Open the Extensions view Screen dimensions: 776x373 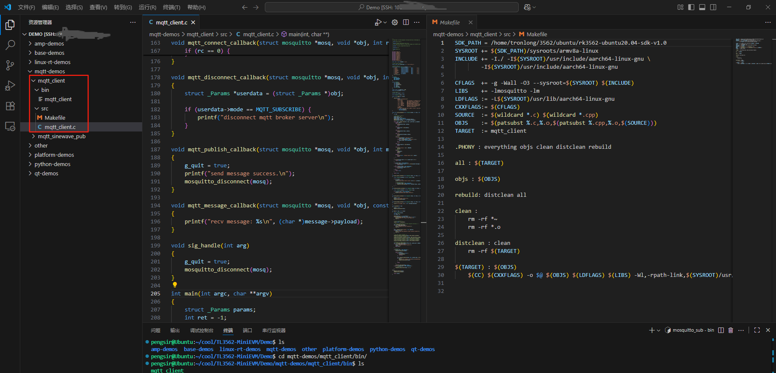(10, 106)
